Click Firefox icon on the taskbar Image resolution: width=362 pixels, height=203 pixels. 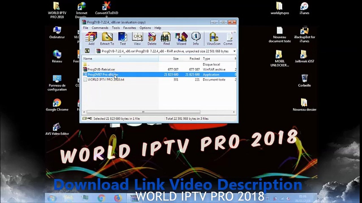(x=118, y=198)
